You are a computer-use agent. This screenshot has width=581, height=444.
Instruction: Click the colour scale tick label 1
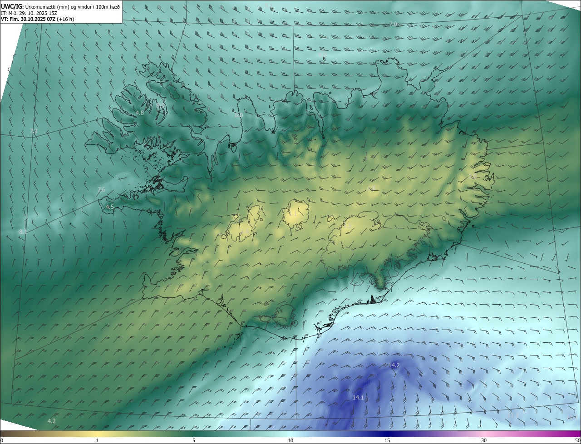pyautogui.click(x=97, y=440)
